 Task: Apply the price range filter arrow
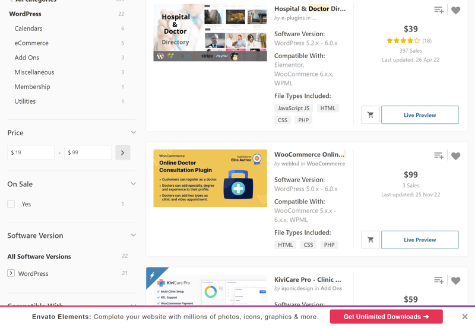coord(123,152)
